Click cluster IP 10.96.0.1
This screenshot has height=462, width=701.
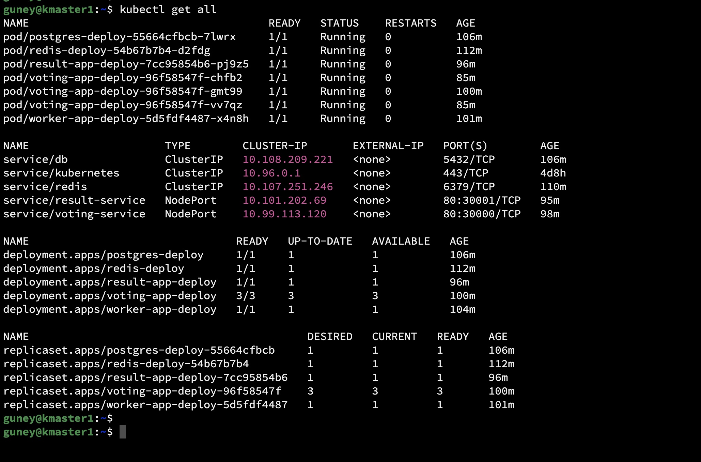(271, 173)
